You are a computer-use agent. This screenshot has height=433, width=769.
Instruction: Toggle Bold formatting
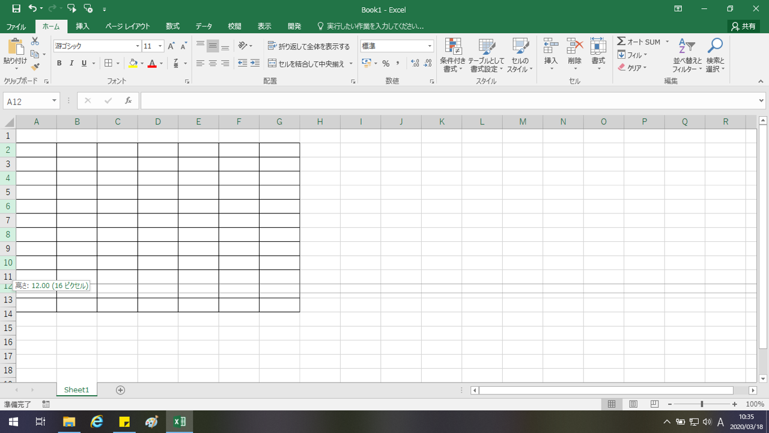(59, 63)
